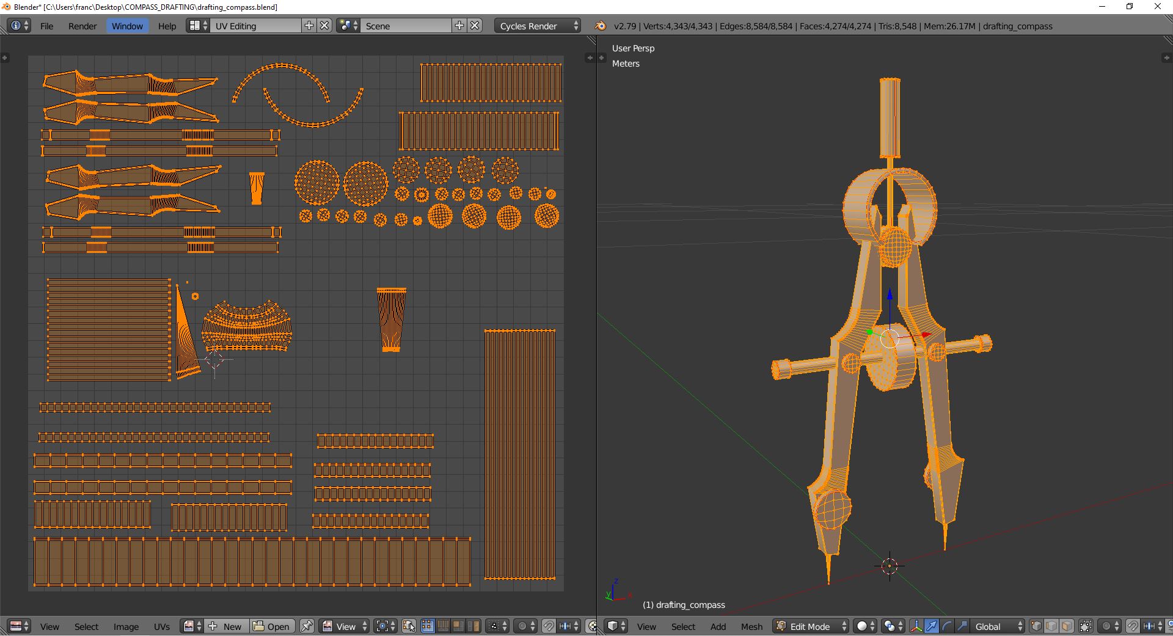The width and height of the screenshot is (1173, 636).
Task: Click the add new scene plus icon
Action: click(459, 26)
